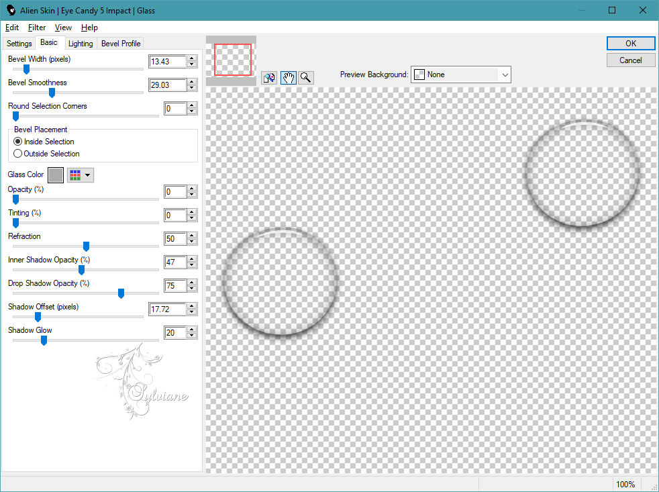Open the Edit menu
Screen dimensions: 659x492
pos(12,28)
